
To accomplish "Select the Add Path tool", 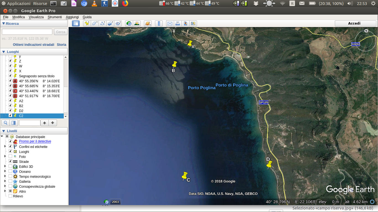I will [103, 23].
